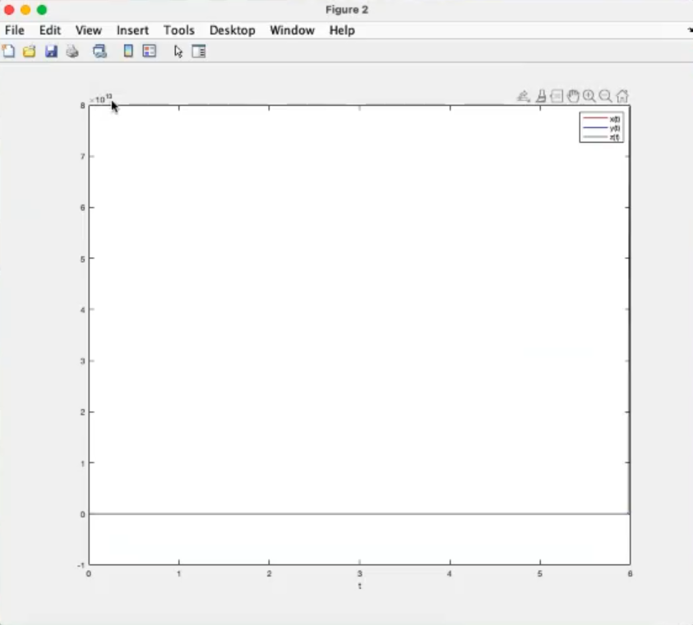Click the New Figure toolbar icon
693x625 pixels.
(x=8, y=51)
